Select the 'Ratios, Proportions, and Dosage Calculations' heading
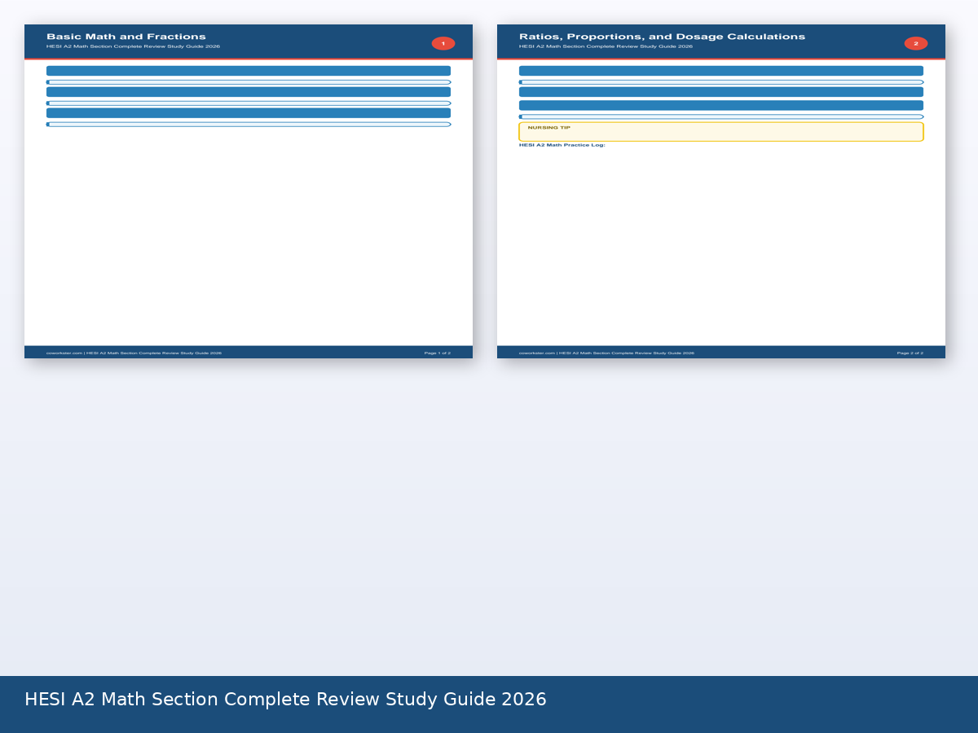978x733 pixels. pyautogui.click(x=662, y=37)
